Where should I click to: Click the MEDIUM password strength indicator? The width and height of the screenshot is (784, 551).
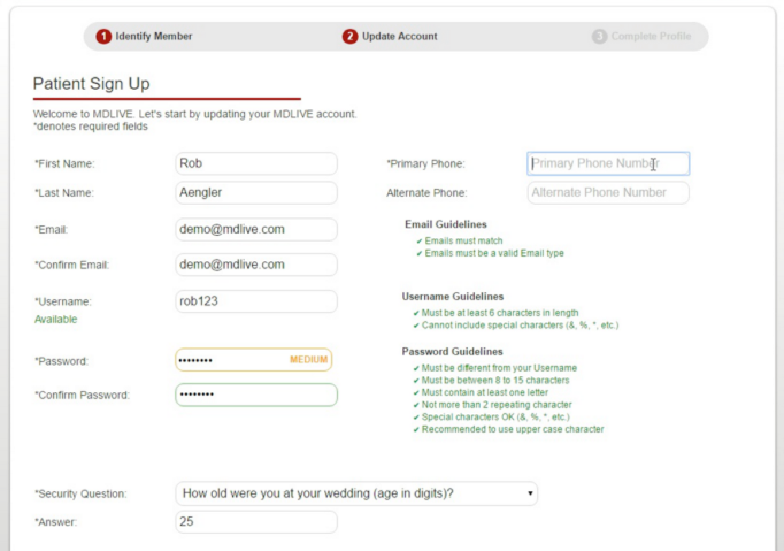tap(309, 359)
